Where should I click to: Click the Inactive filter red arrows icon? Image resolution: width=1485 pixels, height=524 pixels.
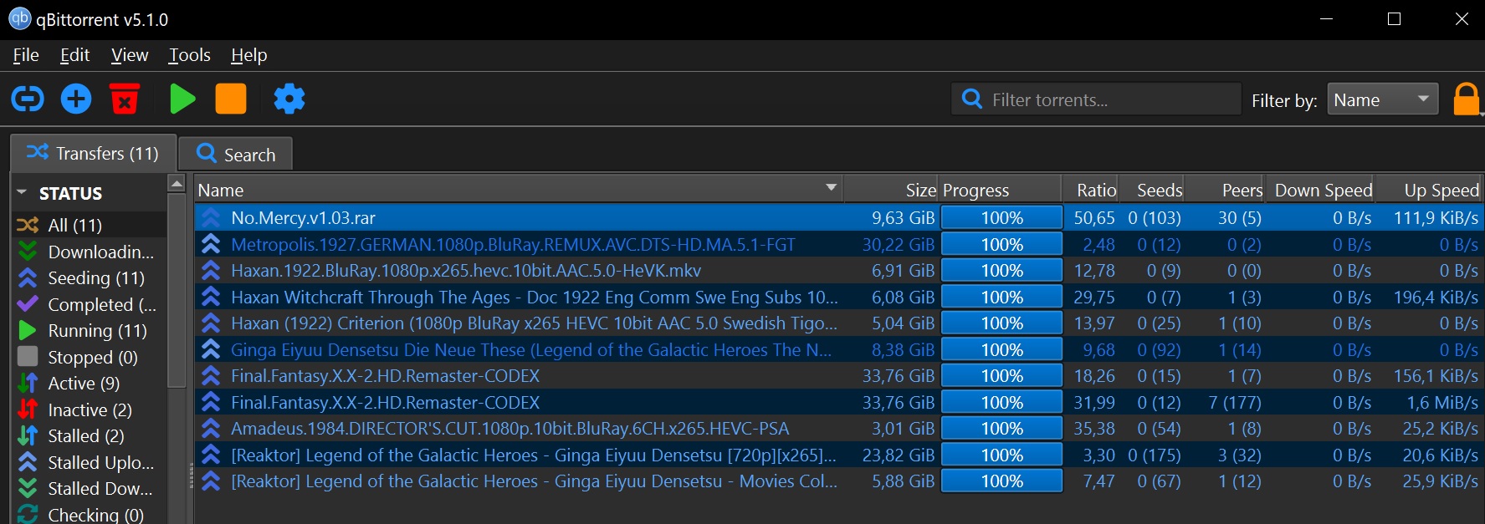pos(28,410)
